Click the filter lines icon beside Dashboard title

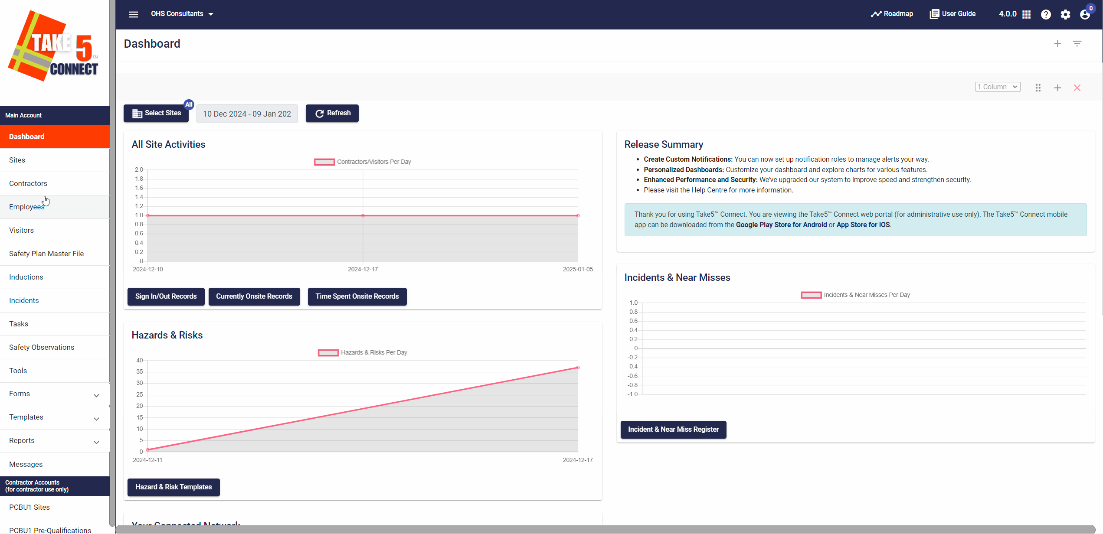1077,43
